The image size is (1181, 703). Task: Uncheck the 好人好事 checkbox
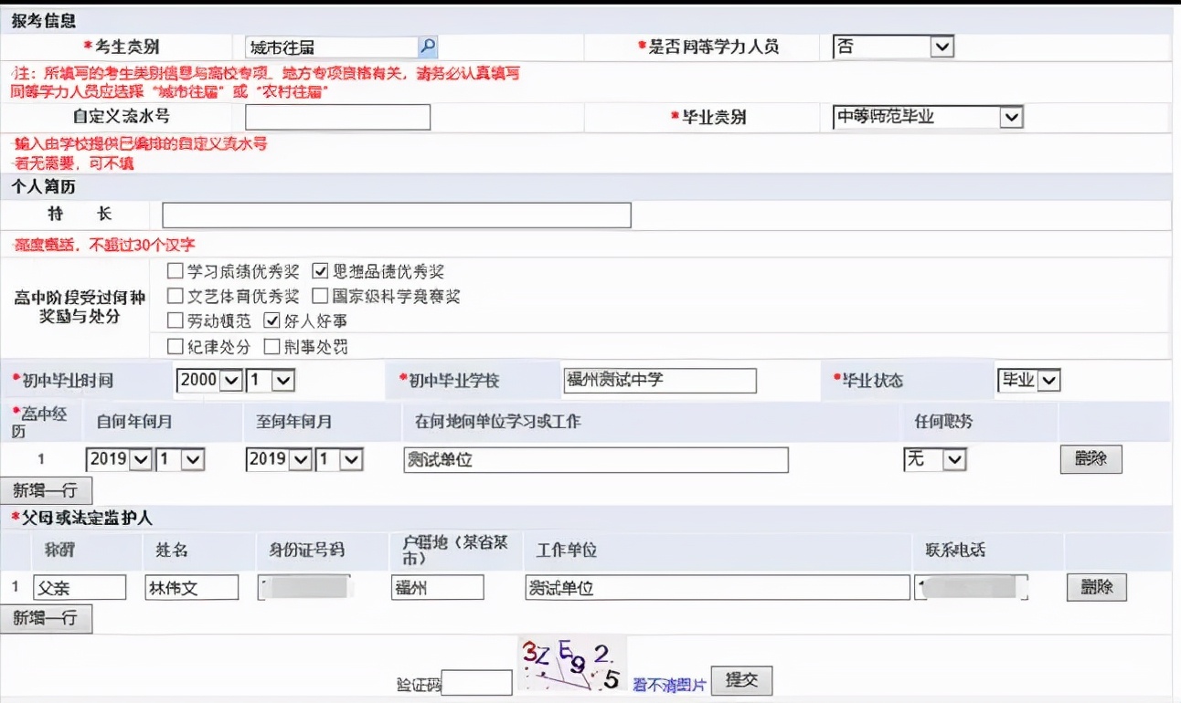coord(271,321)
